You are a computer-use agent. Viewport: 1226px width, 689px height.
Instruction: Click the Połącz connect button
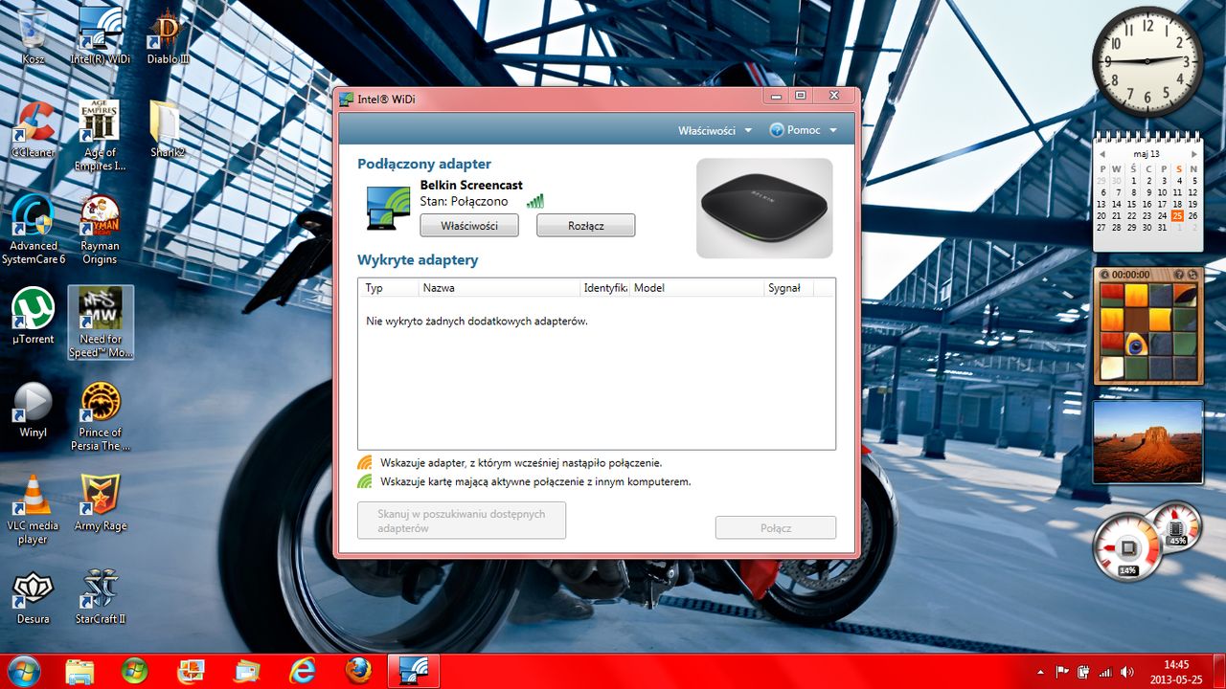(x=776, y=527)
